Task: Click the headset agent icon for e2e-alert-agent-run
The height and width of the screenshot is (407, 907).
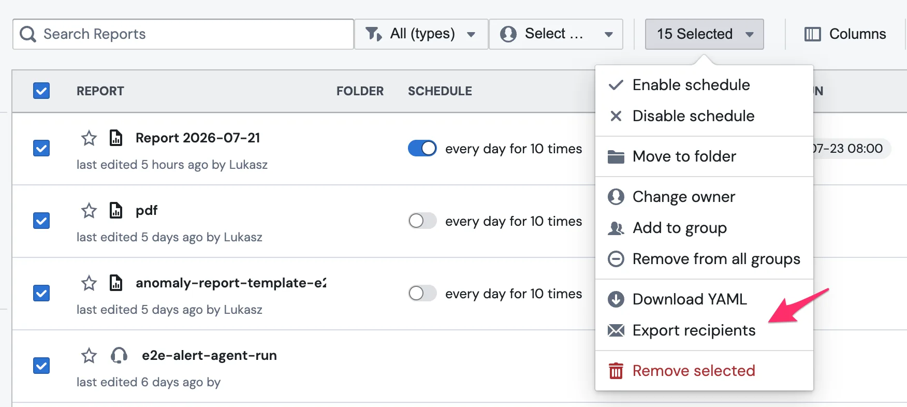Action: tap(119, 356)
